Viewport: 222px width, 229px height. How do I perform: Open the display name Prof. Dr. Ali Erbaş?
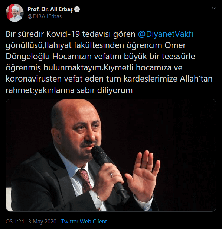(x=50, y=9)
